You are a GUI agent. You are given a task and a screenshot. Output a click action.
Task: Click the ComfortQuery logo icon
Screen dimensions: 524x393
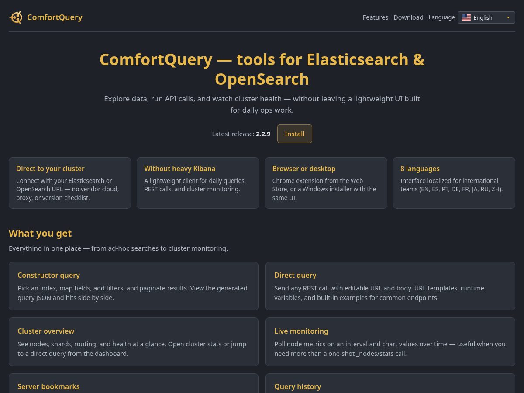(16, 17)
